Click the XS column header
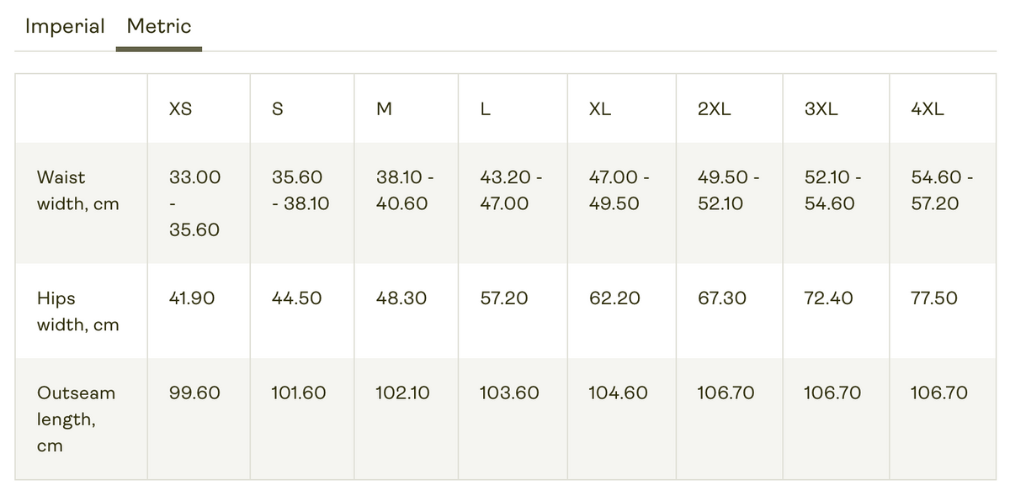 coord(180,109)
